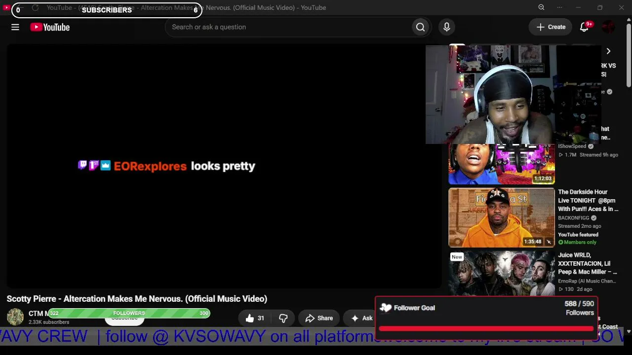The width and height of the screenshot is (632, 355).
Task: Click the Create button
Action: (x=551, y=27)
